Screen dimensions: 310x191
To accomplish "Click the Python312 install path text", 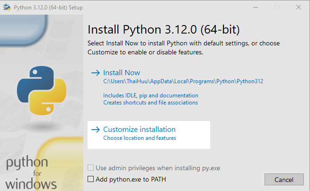I will pos(183,81).
